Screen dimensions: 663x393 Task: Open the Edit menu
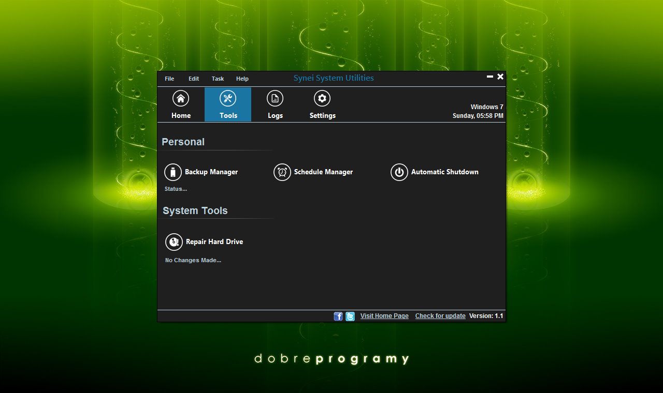194,79
